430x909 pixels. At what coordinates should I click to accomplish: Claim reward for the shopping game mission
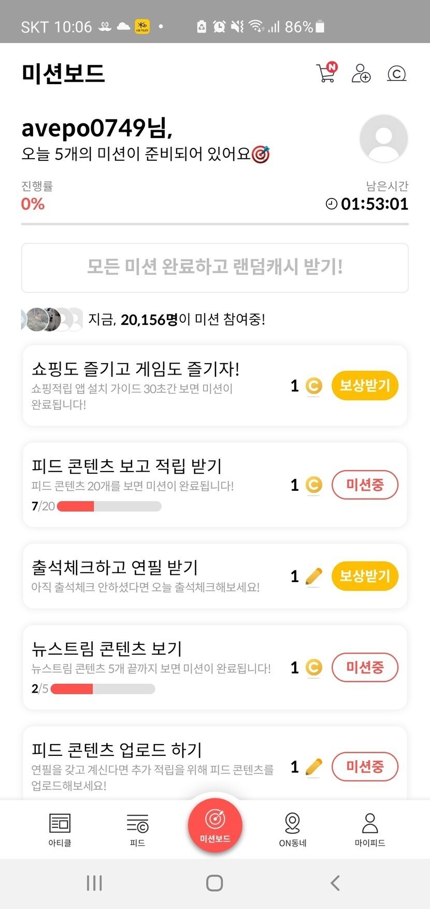tap(365, 385)
